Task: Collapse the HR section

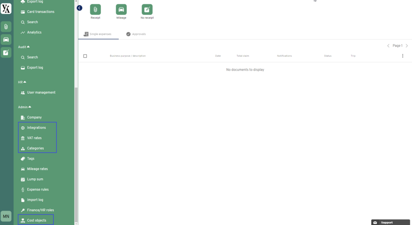Action: tap(22, 82)
